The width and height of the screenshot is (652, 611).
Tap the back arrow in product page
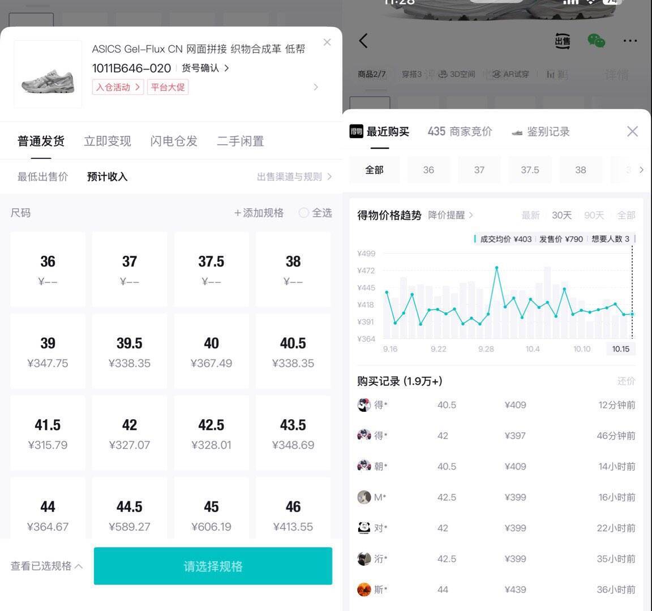(363, 41)
